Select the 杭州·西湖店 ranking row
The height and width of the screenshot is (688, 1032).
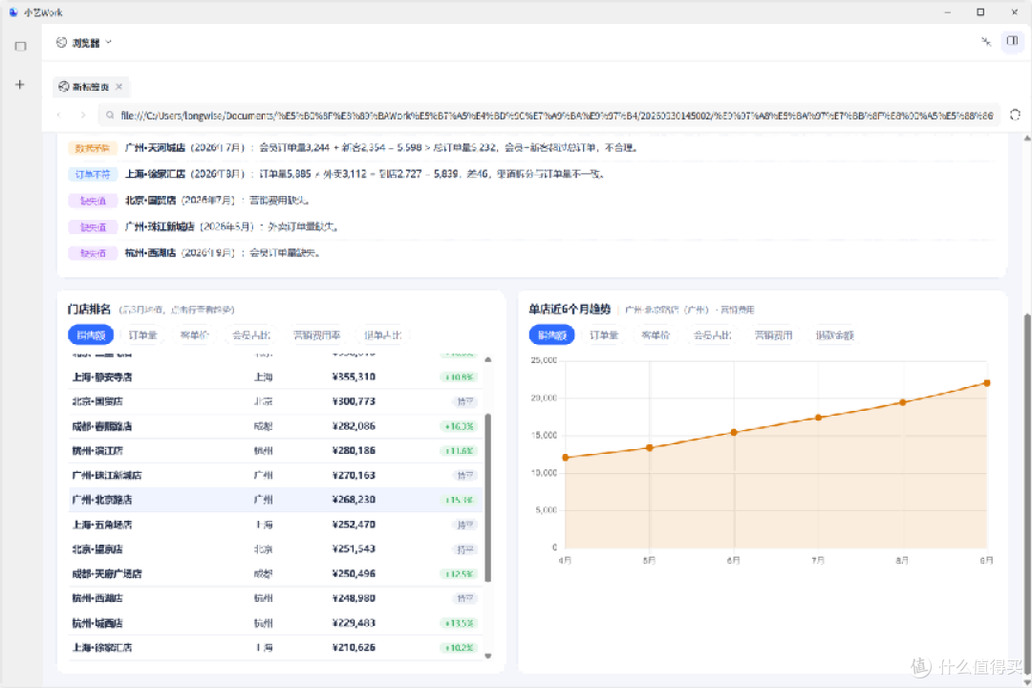click(x=275, y=598)
